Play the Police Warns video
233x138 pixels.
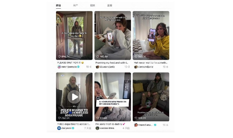pyautogui.click(x=74, y=97)
